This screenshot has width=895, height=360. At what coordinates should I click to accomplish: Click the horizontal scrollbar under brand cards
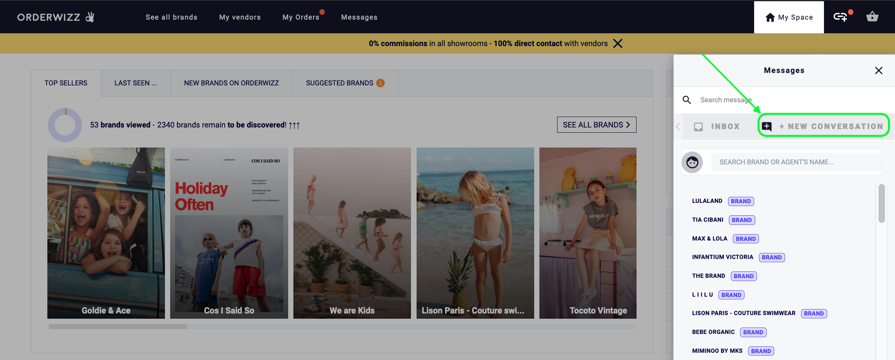(118, 326)
